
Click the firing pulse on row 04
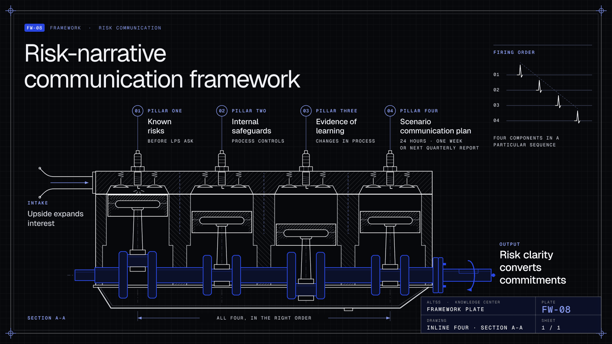pyautogui.click(x=578, y=117)
